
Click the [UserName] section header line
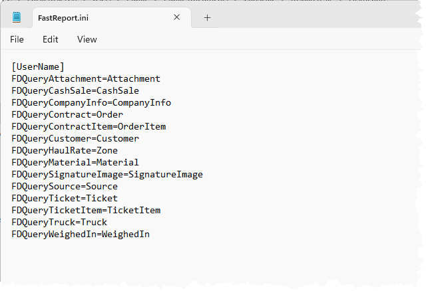point(38,66)
